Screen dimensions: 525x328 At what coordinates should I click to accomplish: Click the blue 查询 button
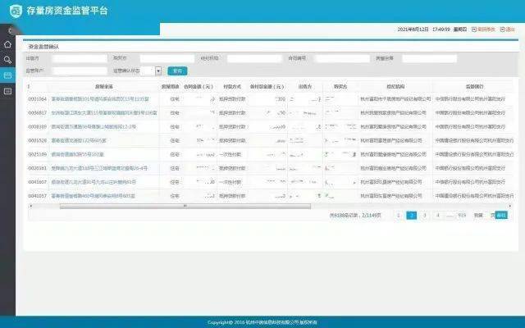176,71
